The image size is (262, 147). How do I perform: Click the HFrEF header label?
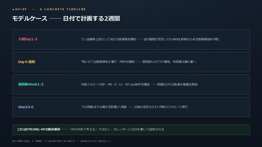[21, 9]
